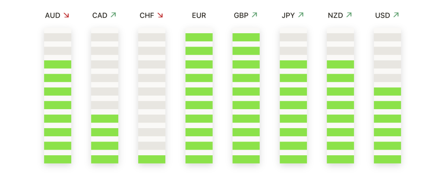
Task: Click the red down arrow beside AUD
Action: pos(66,16)
